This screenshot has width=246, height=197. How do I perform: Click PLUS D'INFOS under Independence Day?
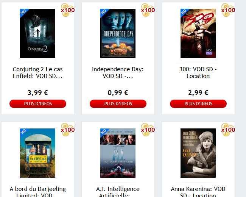(118, 104)
